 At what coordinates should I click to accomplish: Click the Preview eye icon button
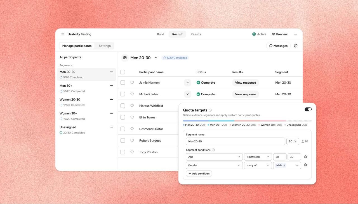click(279, 34)
